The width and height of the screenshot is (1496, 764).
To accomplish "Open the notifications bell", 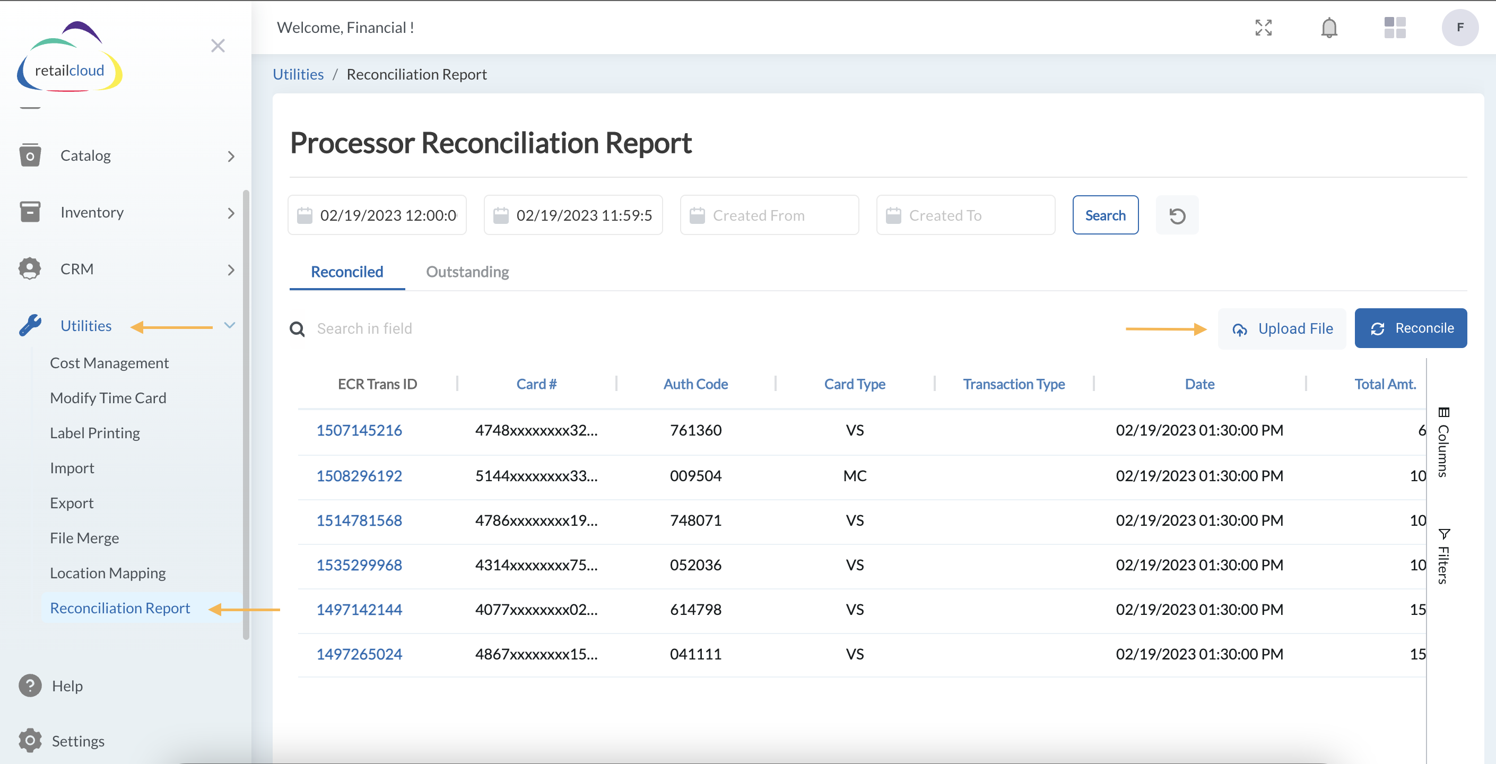I will click(x=1329, y=27).
